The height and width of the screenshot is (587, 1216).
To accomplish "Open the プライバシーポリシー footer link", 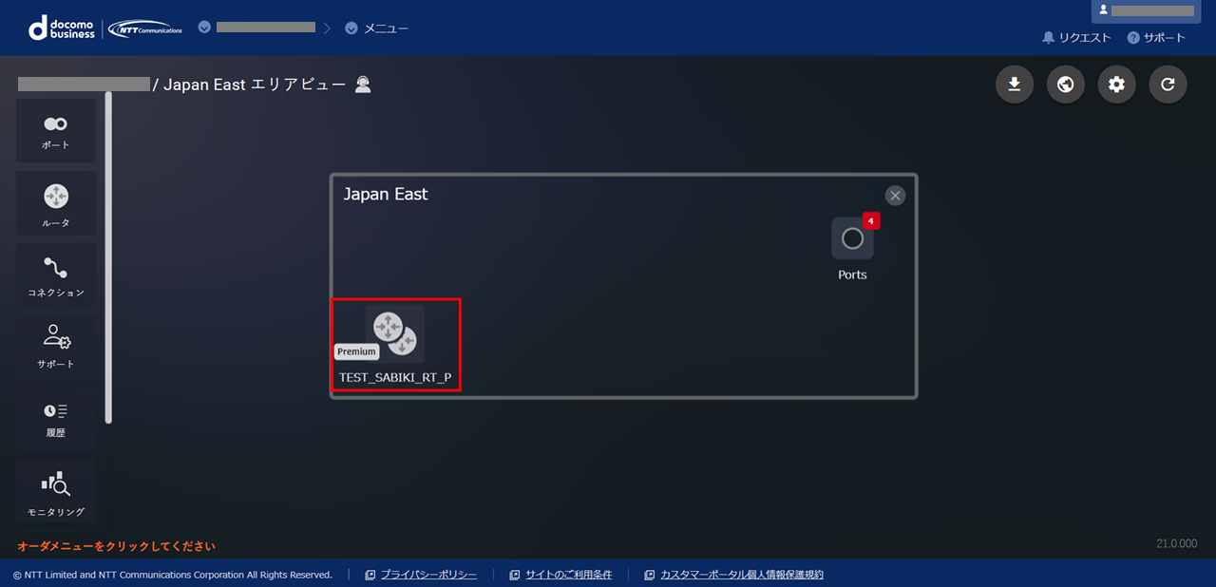I will coord(427,575).
